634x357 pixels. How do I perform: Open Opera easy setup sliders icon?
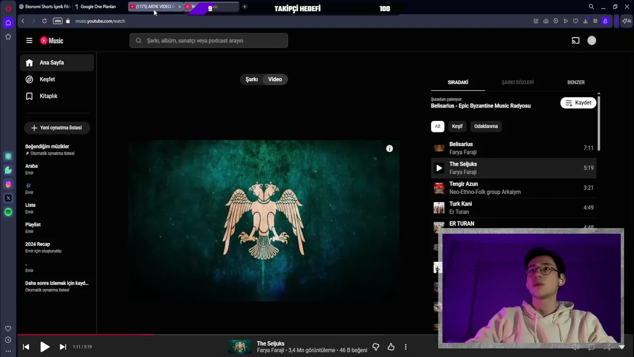[x=595, y=21]
